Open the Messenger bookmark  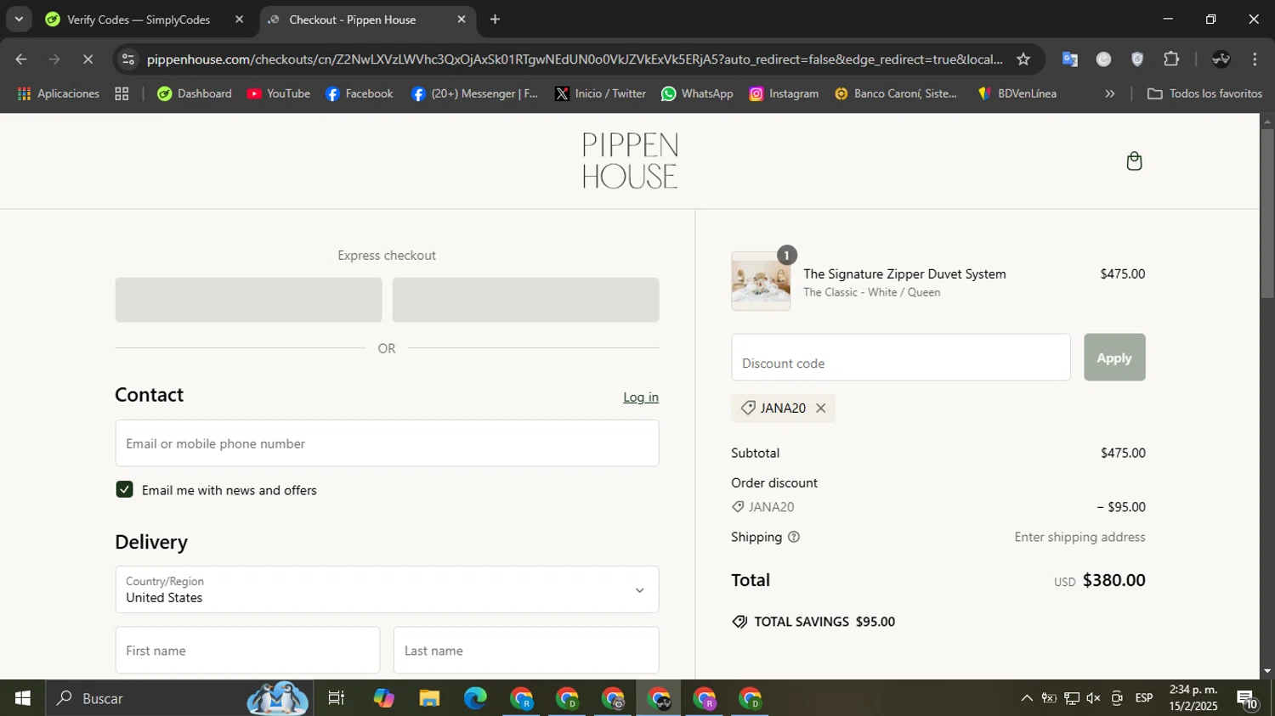point(474,94)
